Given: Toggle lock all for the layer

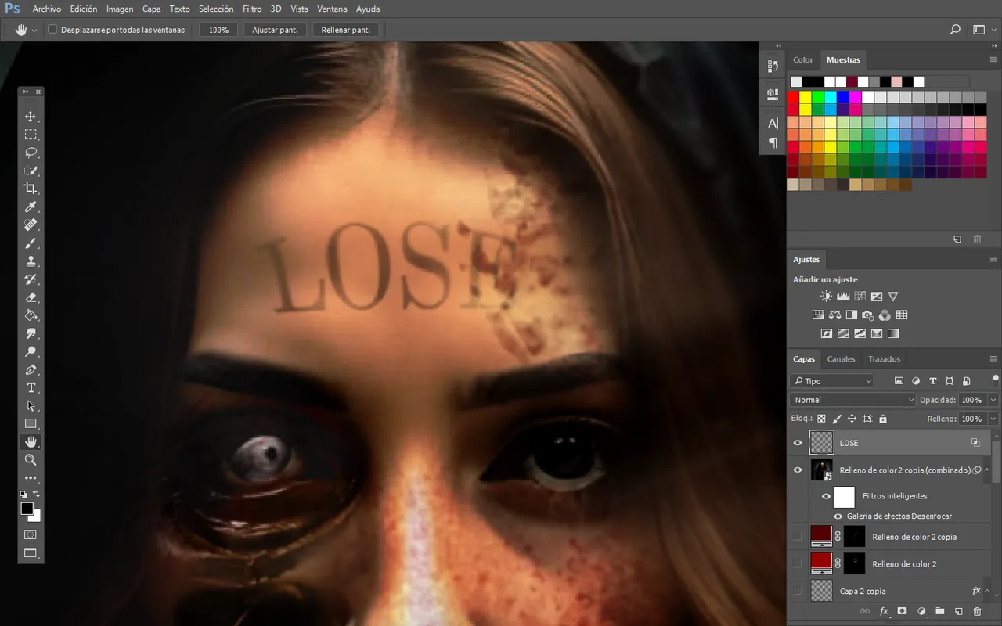Looking at the screenshot, I should point(883,419).
